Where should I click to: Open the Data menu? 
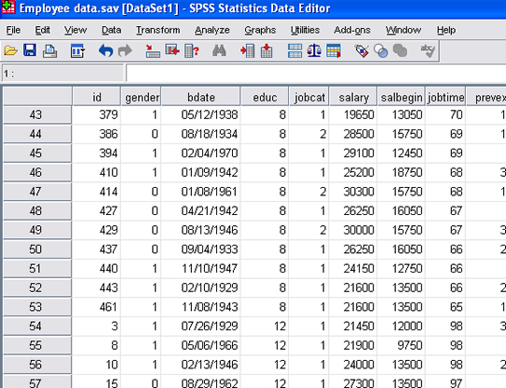point(111,30)
